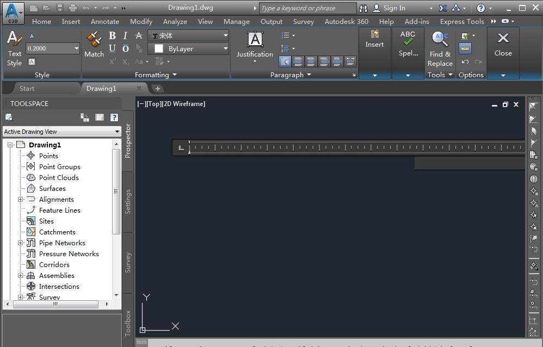The image size is (543, 347).
Task: Click the [Top] view control label
Action: [x=154, y=103]
